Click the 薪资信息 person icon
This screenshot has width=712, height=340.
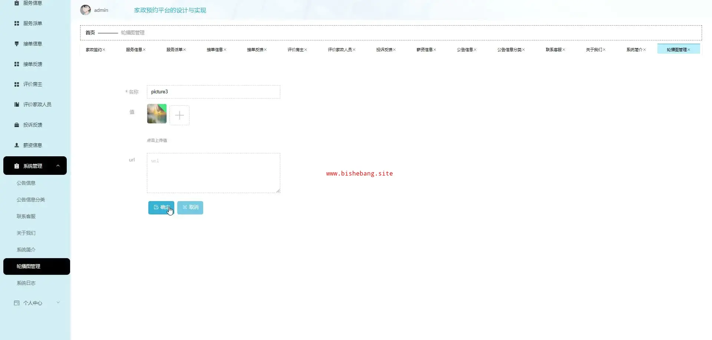pos(17,145)
